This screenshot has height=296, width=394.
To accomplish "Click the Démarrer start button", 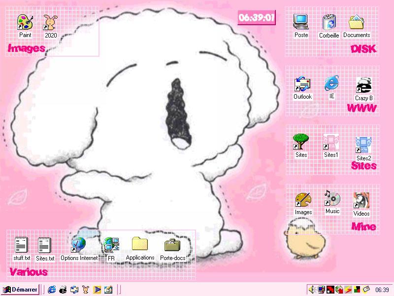I will [x=20, y=290].
